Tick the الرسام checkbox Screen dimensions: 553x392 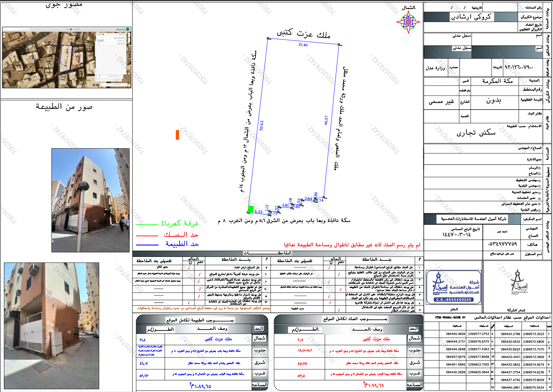[x=539, y=168]
